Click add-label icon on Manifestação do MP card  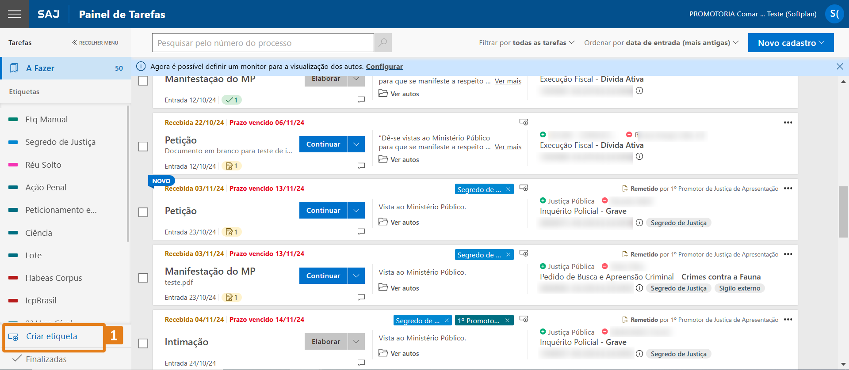pos(524,253)
